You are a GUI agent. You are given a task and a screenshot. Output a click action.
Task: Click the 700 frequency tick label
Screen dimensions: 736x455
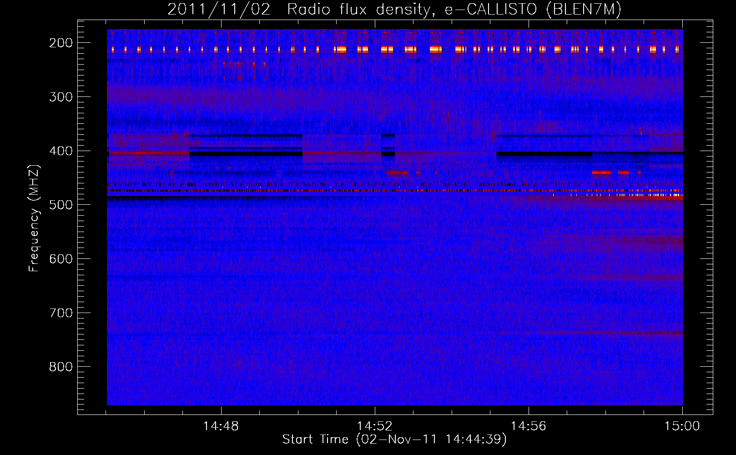[x=61, y=313]
